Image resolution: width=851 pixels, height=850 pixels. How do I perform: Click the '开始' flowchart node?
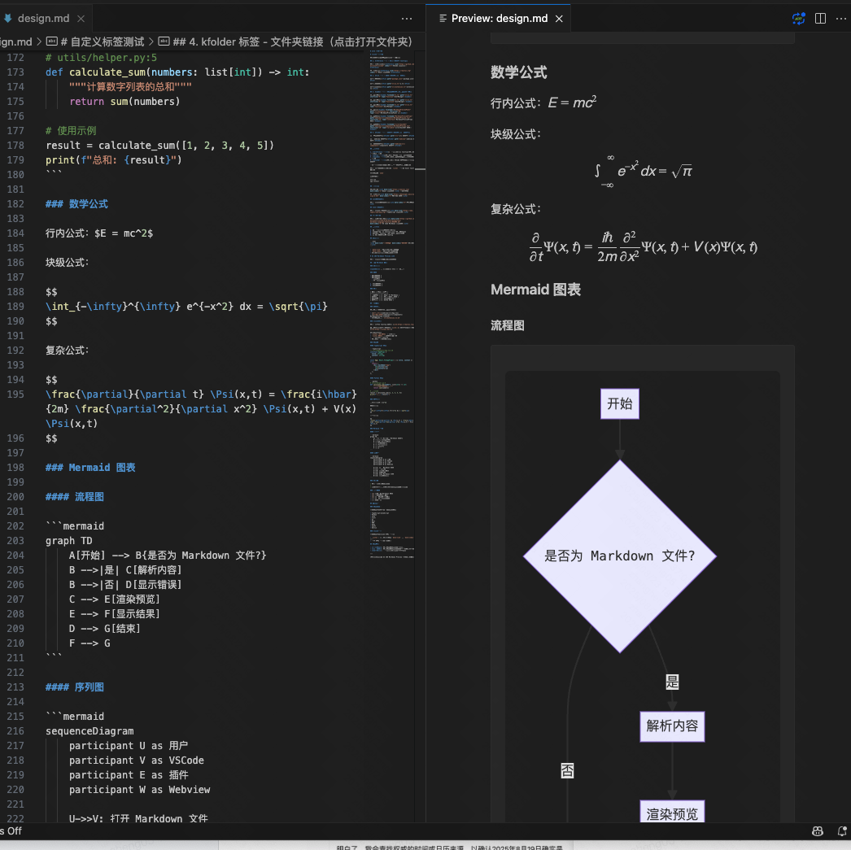coord(620,403)
